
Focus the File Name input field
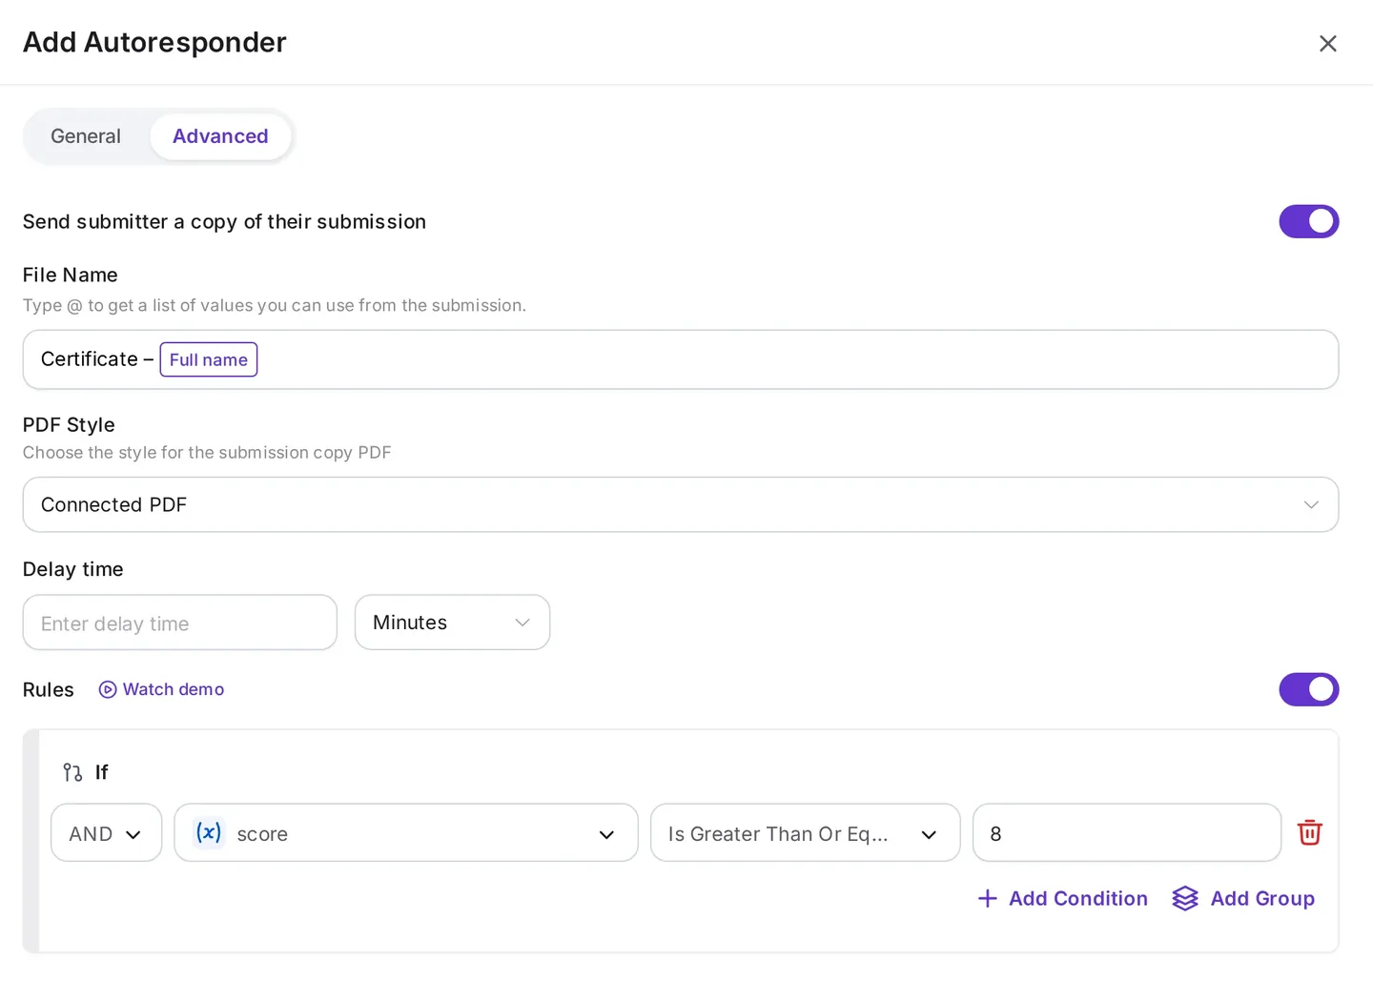tap(681, 359)
